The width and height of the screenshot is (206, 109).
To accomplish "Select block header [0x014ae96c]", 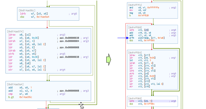I will tap(27, 10).
